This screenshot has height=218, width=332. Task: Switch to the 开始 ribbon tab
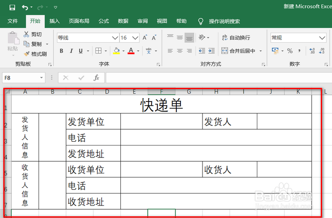click(35, 21)
